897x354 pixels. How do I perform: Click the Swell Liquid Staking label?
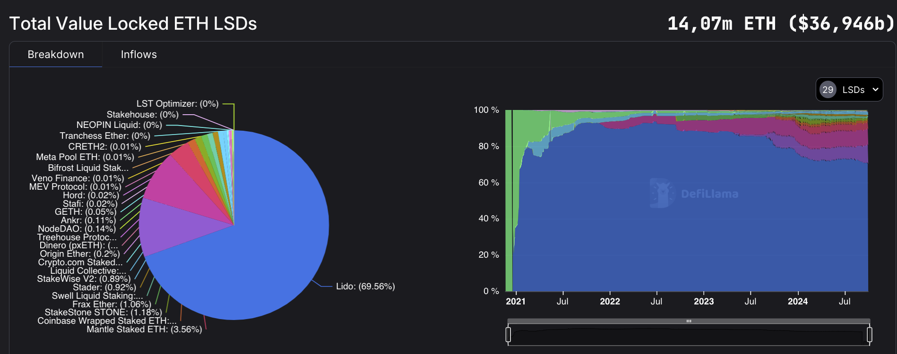click(x=97, y=296)
